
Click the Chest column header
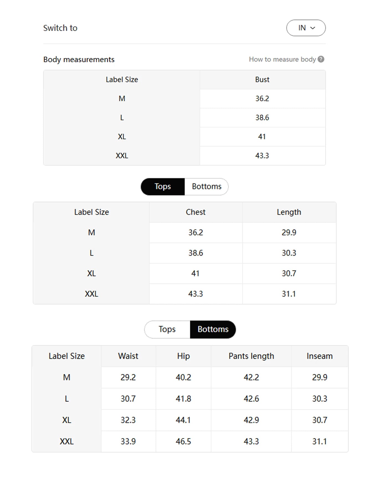(196, 212)
